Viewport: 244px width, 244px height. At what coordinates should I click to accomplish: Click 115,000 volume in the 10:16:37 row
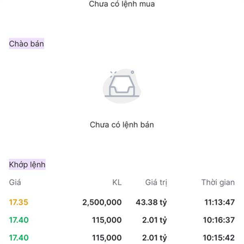107,220
